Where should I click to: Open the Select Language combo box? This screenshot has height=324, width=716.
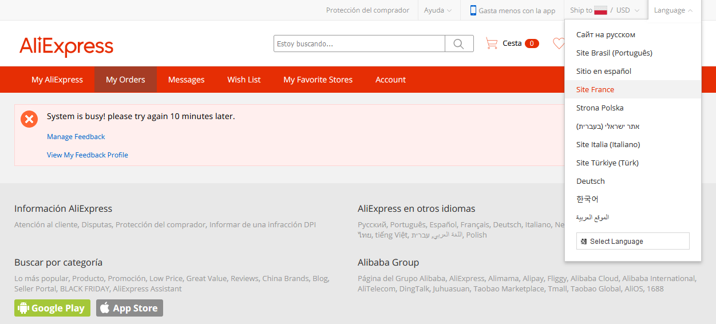click(632, 241)
